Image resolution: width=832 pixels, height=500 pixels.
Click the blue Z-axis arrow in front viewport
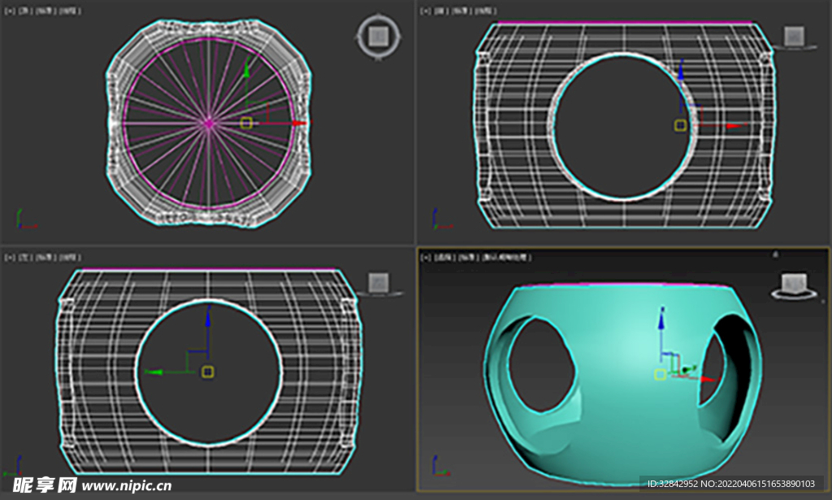pos(681,75)
